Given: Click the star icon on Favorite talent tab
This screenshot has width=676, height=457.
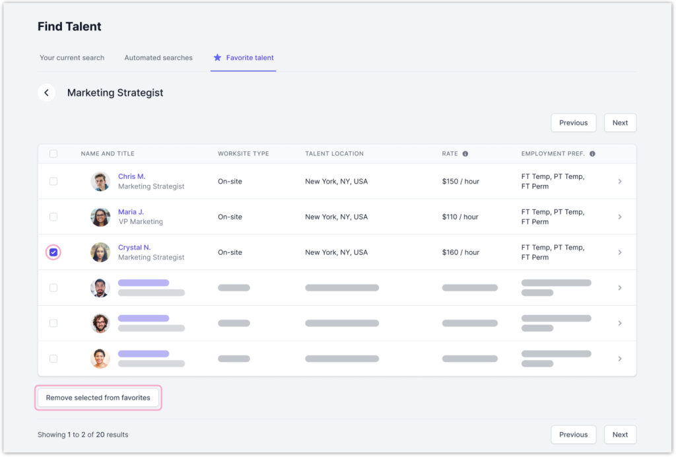Looking at the screenshot, I should tap(217, 58).
